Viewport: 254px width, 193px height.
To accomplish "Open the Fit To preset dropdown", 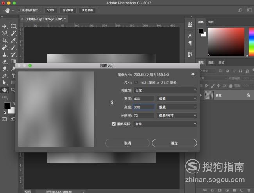I will point(165,90).
